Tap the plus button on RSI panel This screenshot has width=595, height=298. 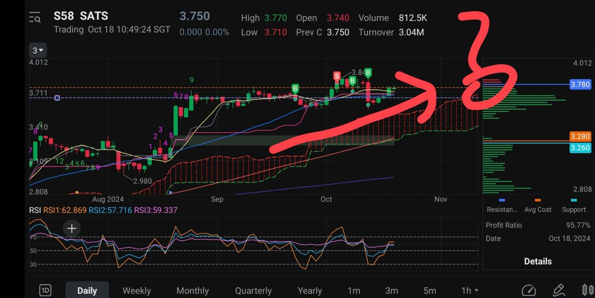coord(72,228)
